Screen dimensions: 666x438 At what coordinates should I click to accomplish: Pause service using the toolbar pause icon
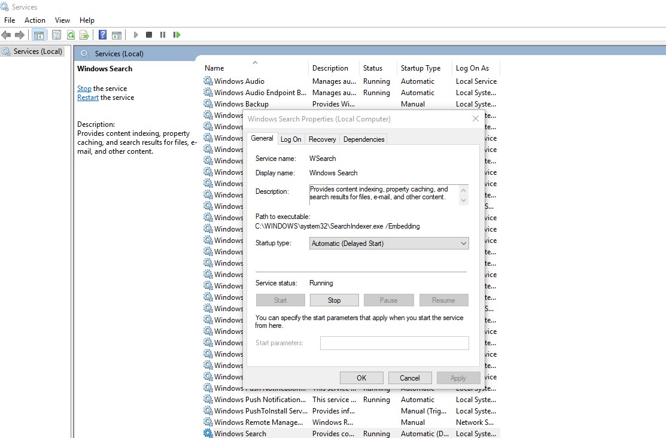click(x=163, y=35)
